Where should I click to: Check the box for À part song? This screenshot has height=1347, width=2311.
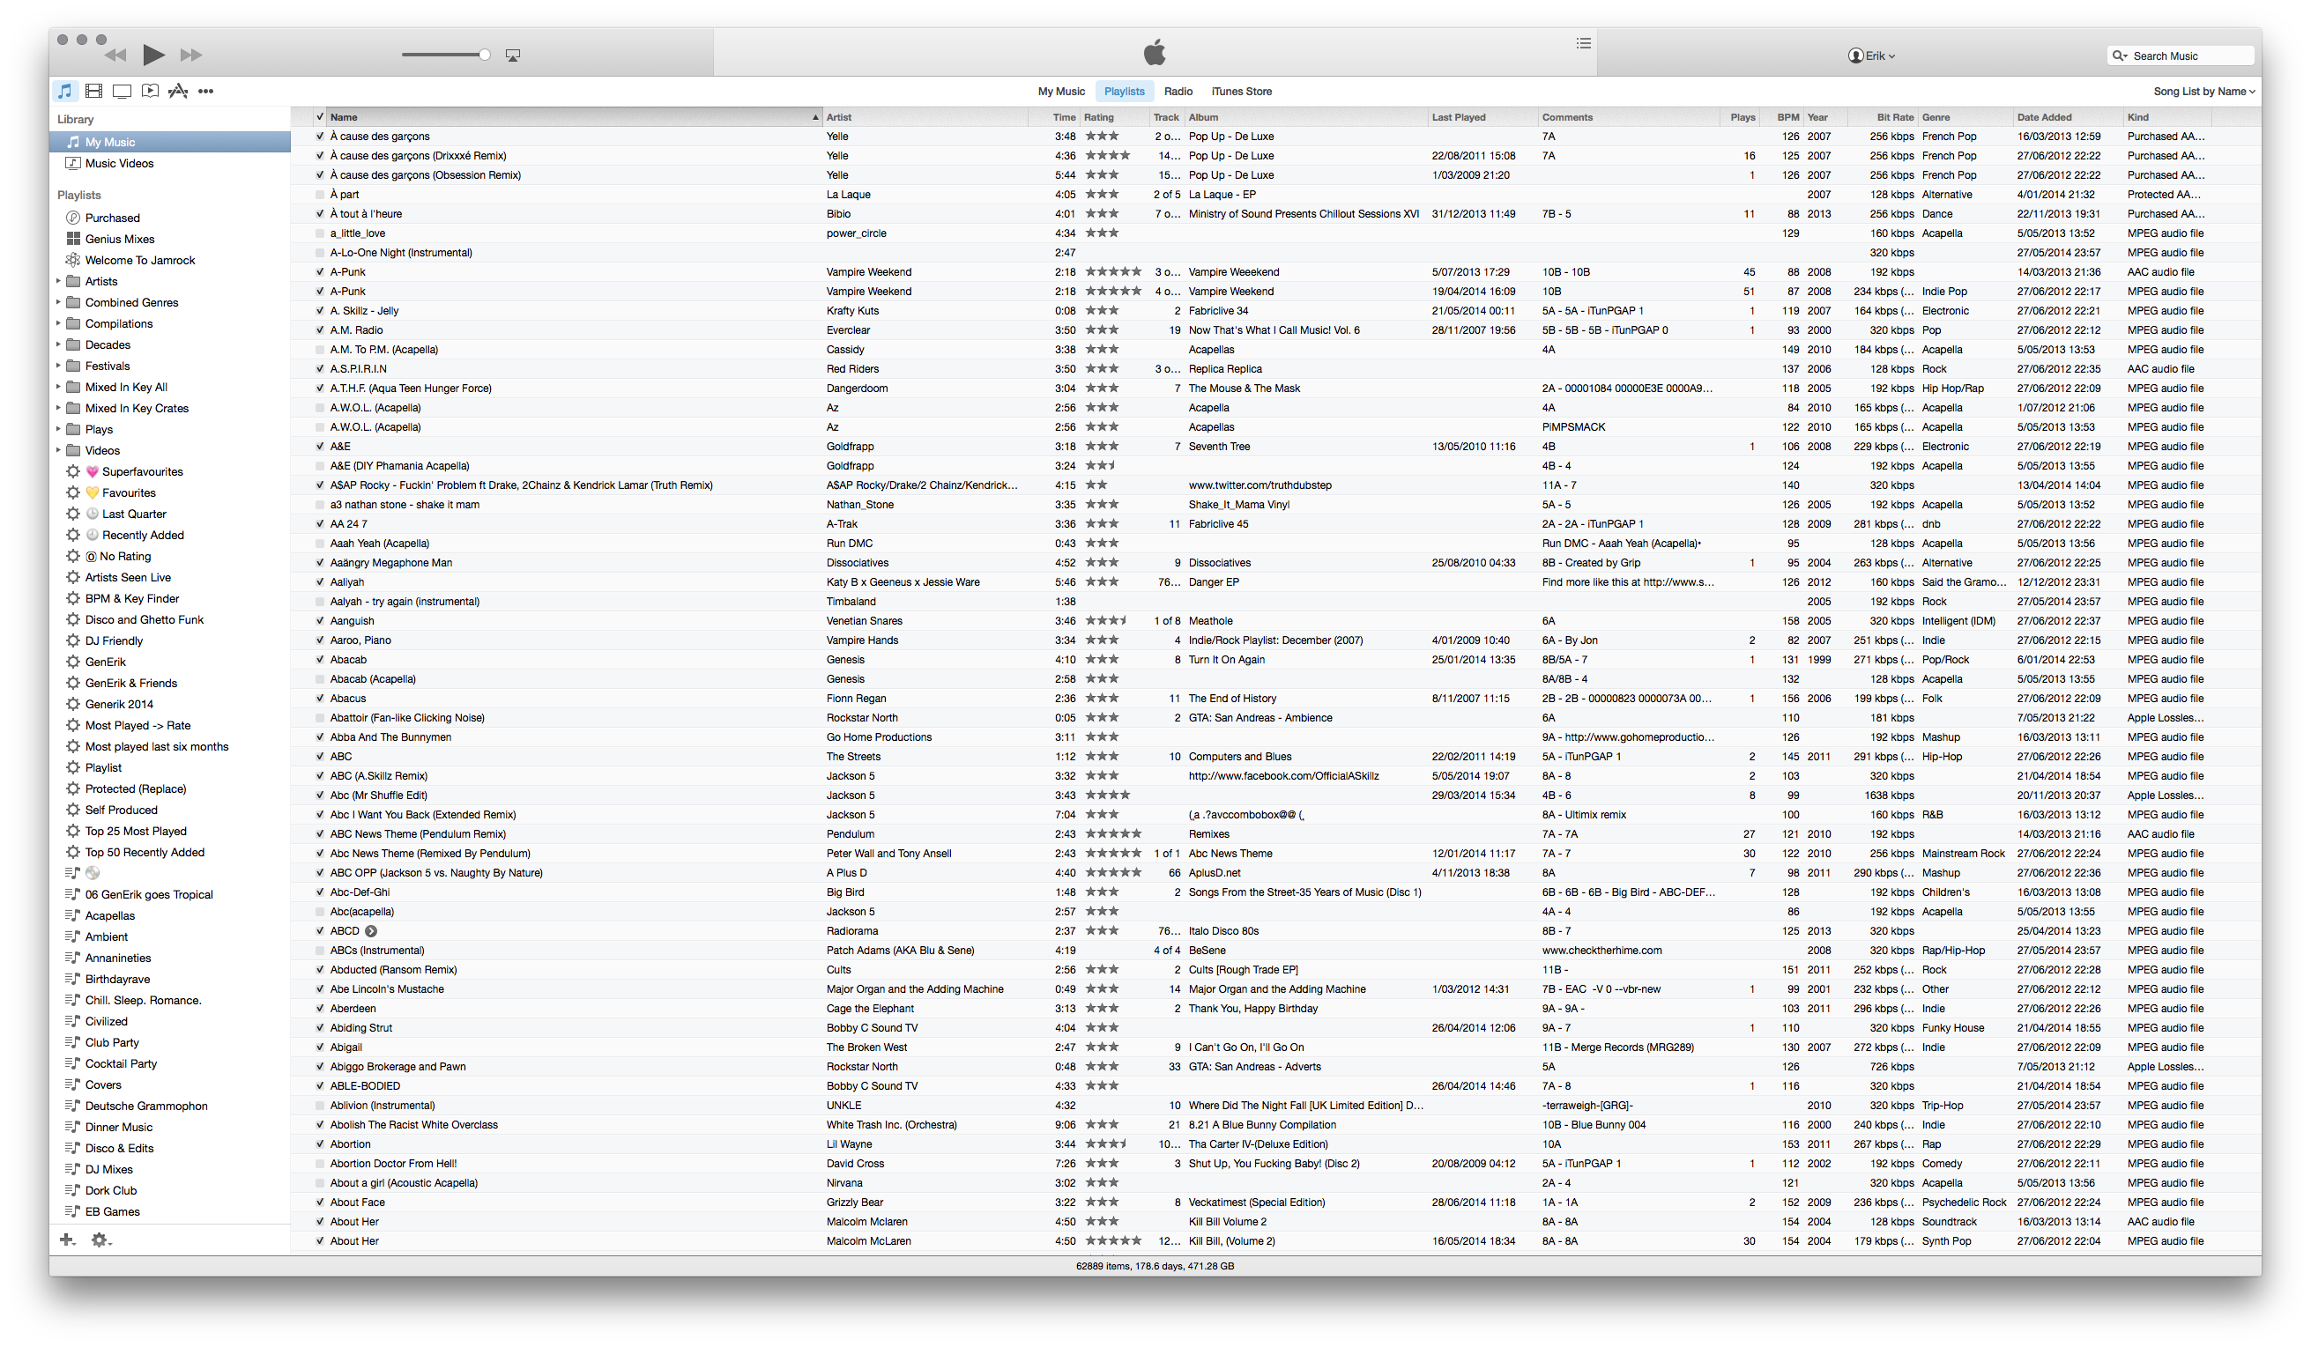click(319, 195)
